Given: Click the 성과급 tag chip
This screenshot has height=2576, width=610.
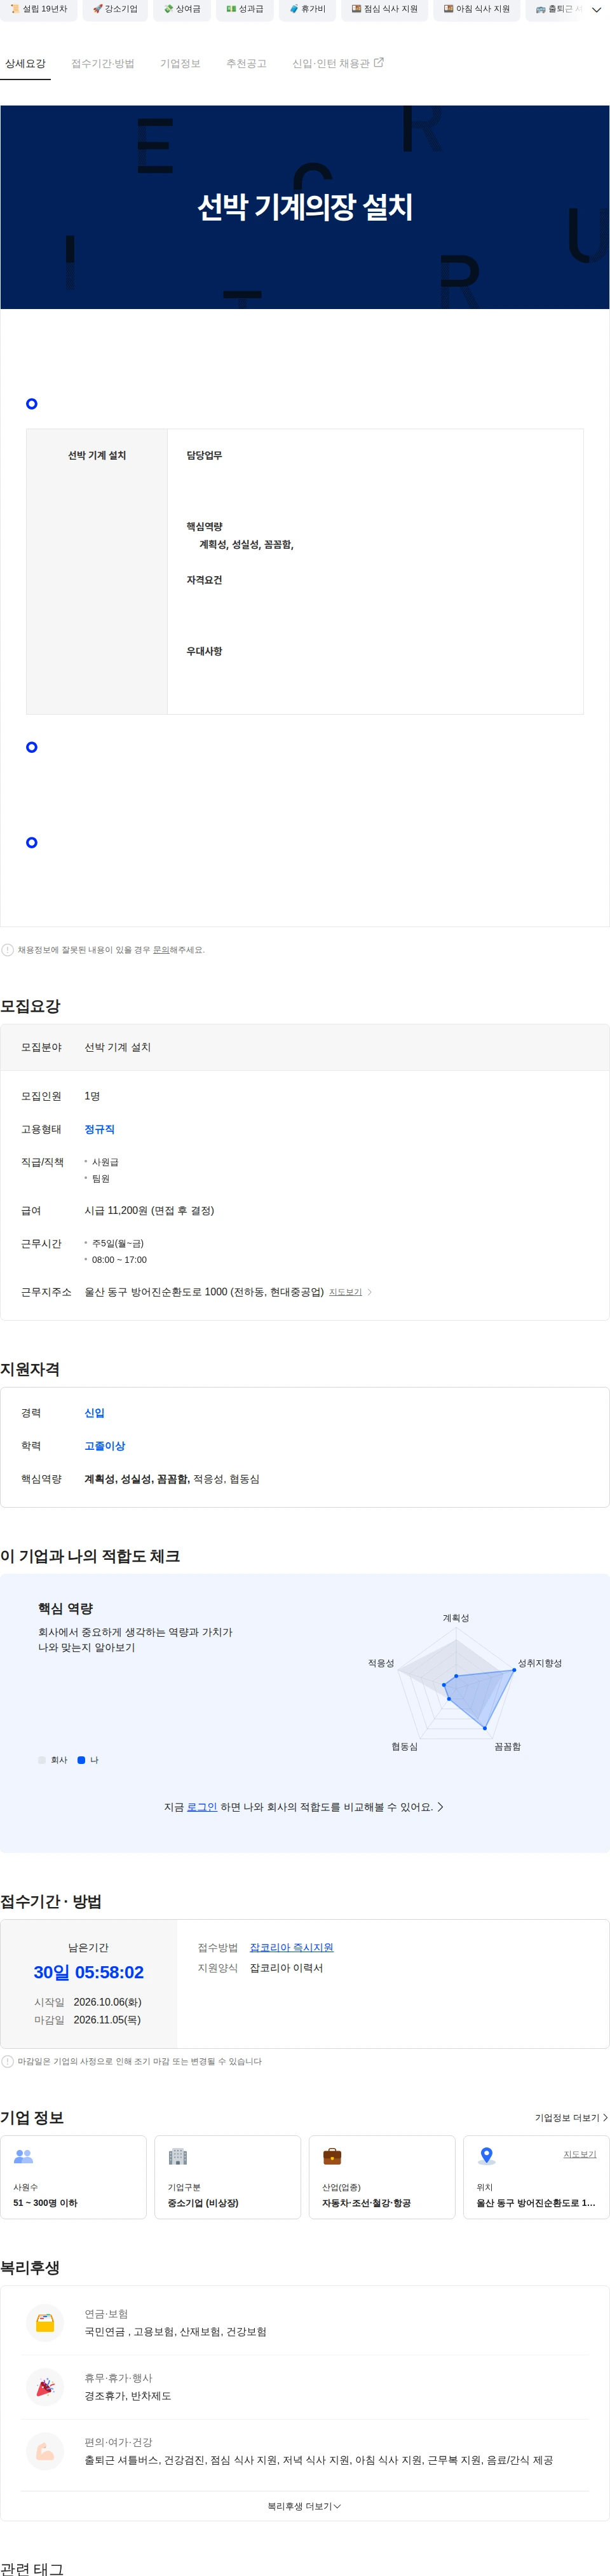Looking at the screenshot, I should 245,9.
